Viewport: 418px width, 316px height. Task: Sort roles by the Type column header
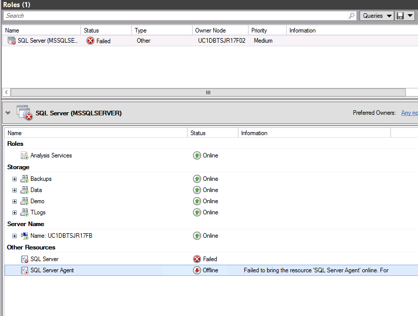[162, 30]
